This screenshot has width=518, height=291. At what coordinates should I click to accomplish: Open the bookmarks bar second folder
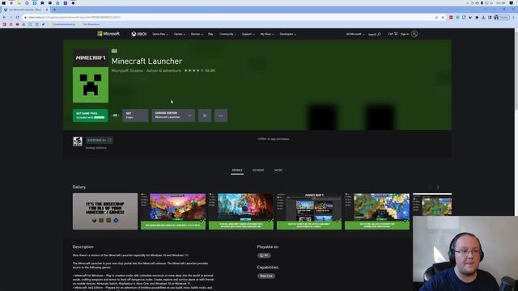click(x=89, y=24)
